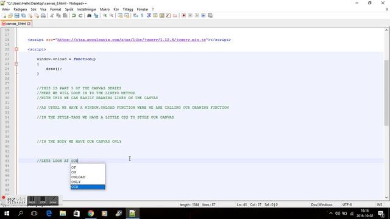The height and width of the screenshot is (219, 390).
Task: Click the Save All toolbar icon
Action: tap(23, 15)
